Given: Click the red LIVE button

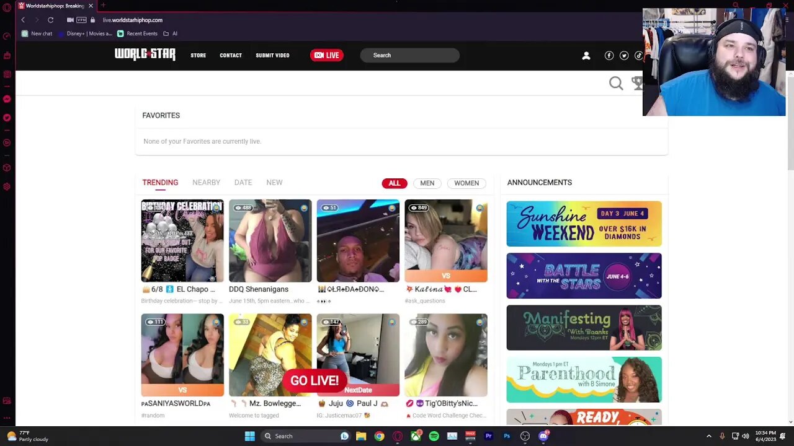Looking at the screenshot, I should click(x=327, y=55).
